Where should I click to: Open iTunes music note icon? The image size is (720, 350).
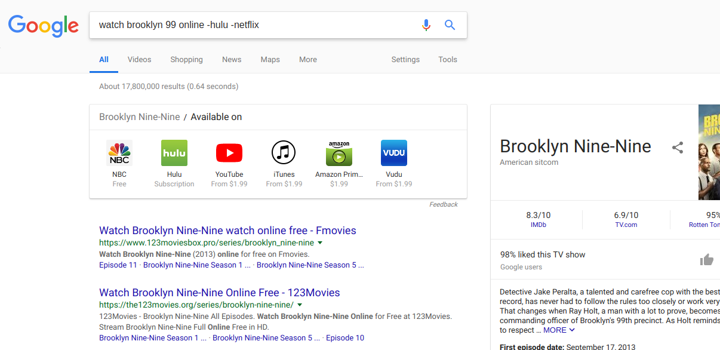pyautogui.click(x=284, y=153)
